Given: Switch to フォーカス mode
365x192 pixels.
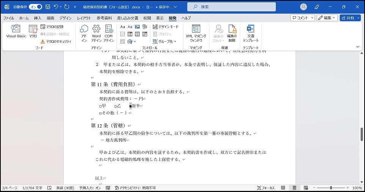Looking at the screenshot, I should (x=266, y=188).
